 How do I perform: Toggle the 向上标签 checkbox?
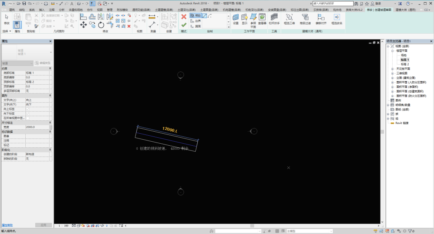point(28,109)
